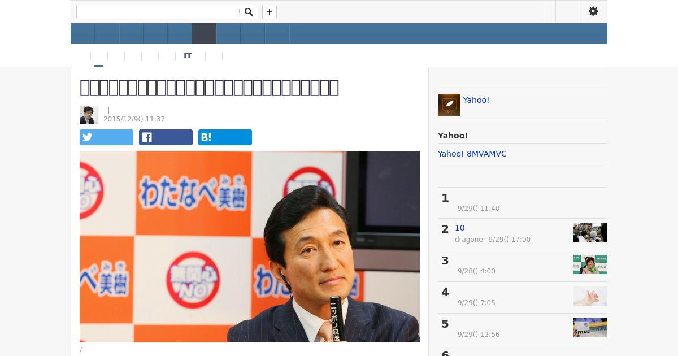678x356 pixels.
Task: Focus the search input field
Action: click(x=158, y=12)
